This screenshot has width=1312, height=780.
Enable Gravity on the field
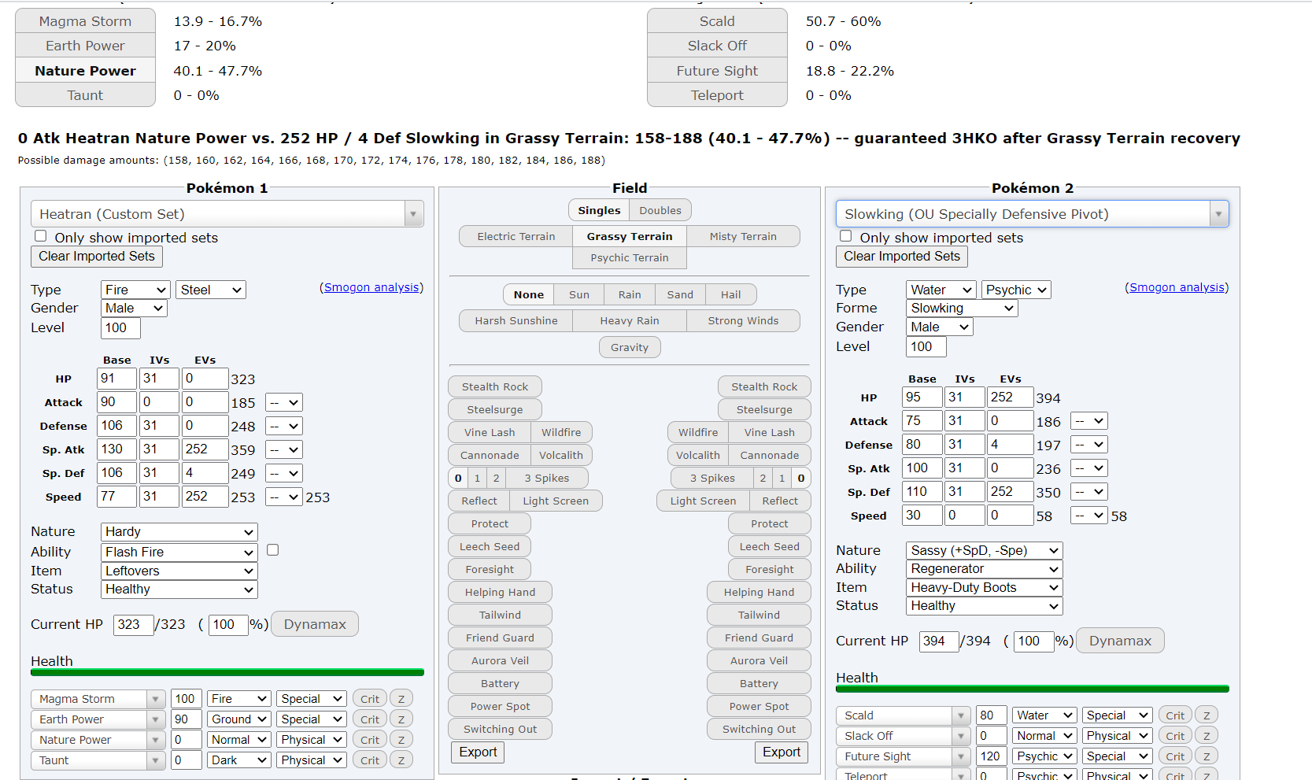pyautogui.click(x=630, y=347)
